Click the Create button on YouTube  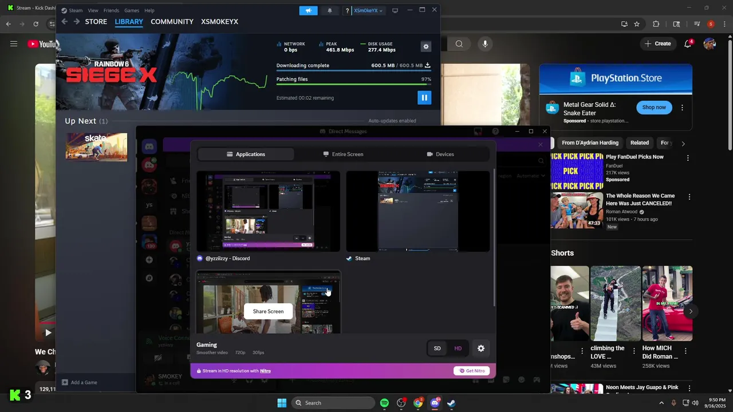tap(657, 43)
